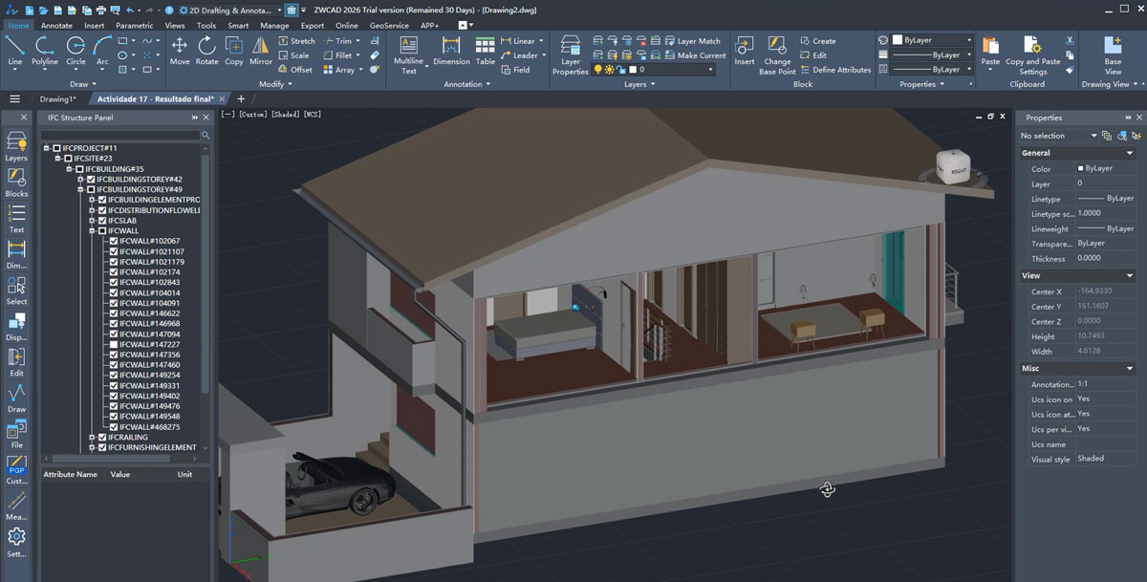Switch to the Drawing1 document tab
This screenshot has width=1147, height=582.
pyautogui.click(x=57, y=98)
